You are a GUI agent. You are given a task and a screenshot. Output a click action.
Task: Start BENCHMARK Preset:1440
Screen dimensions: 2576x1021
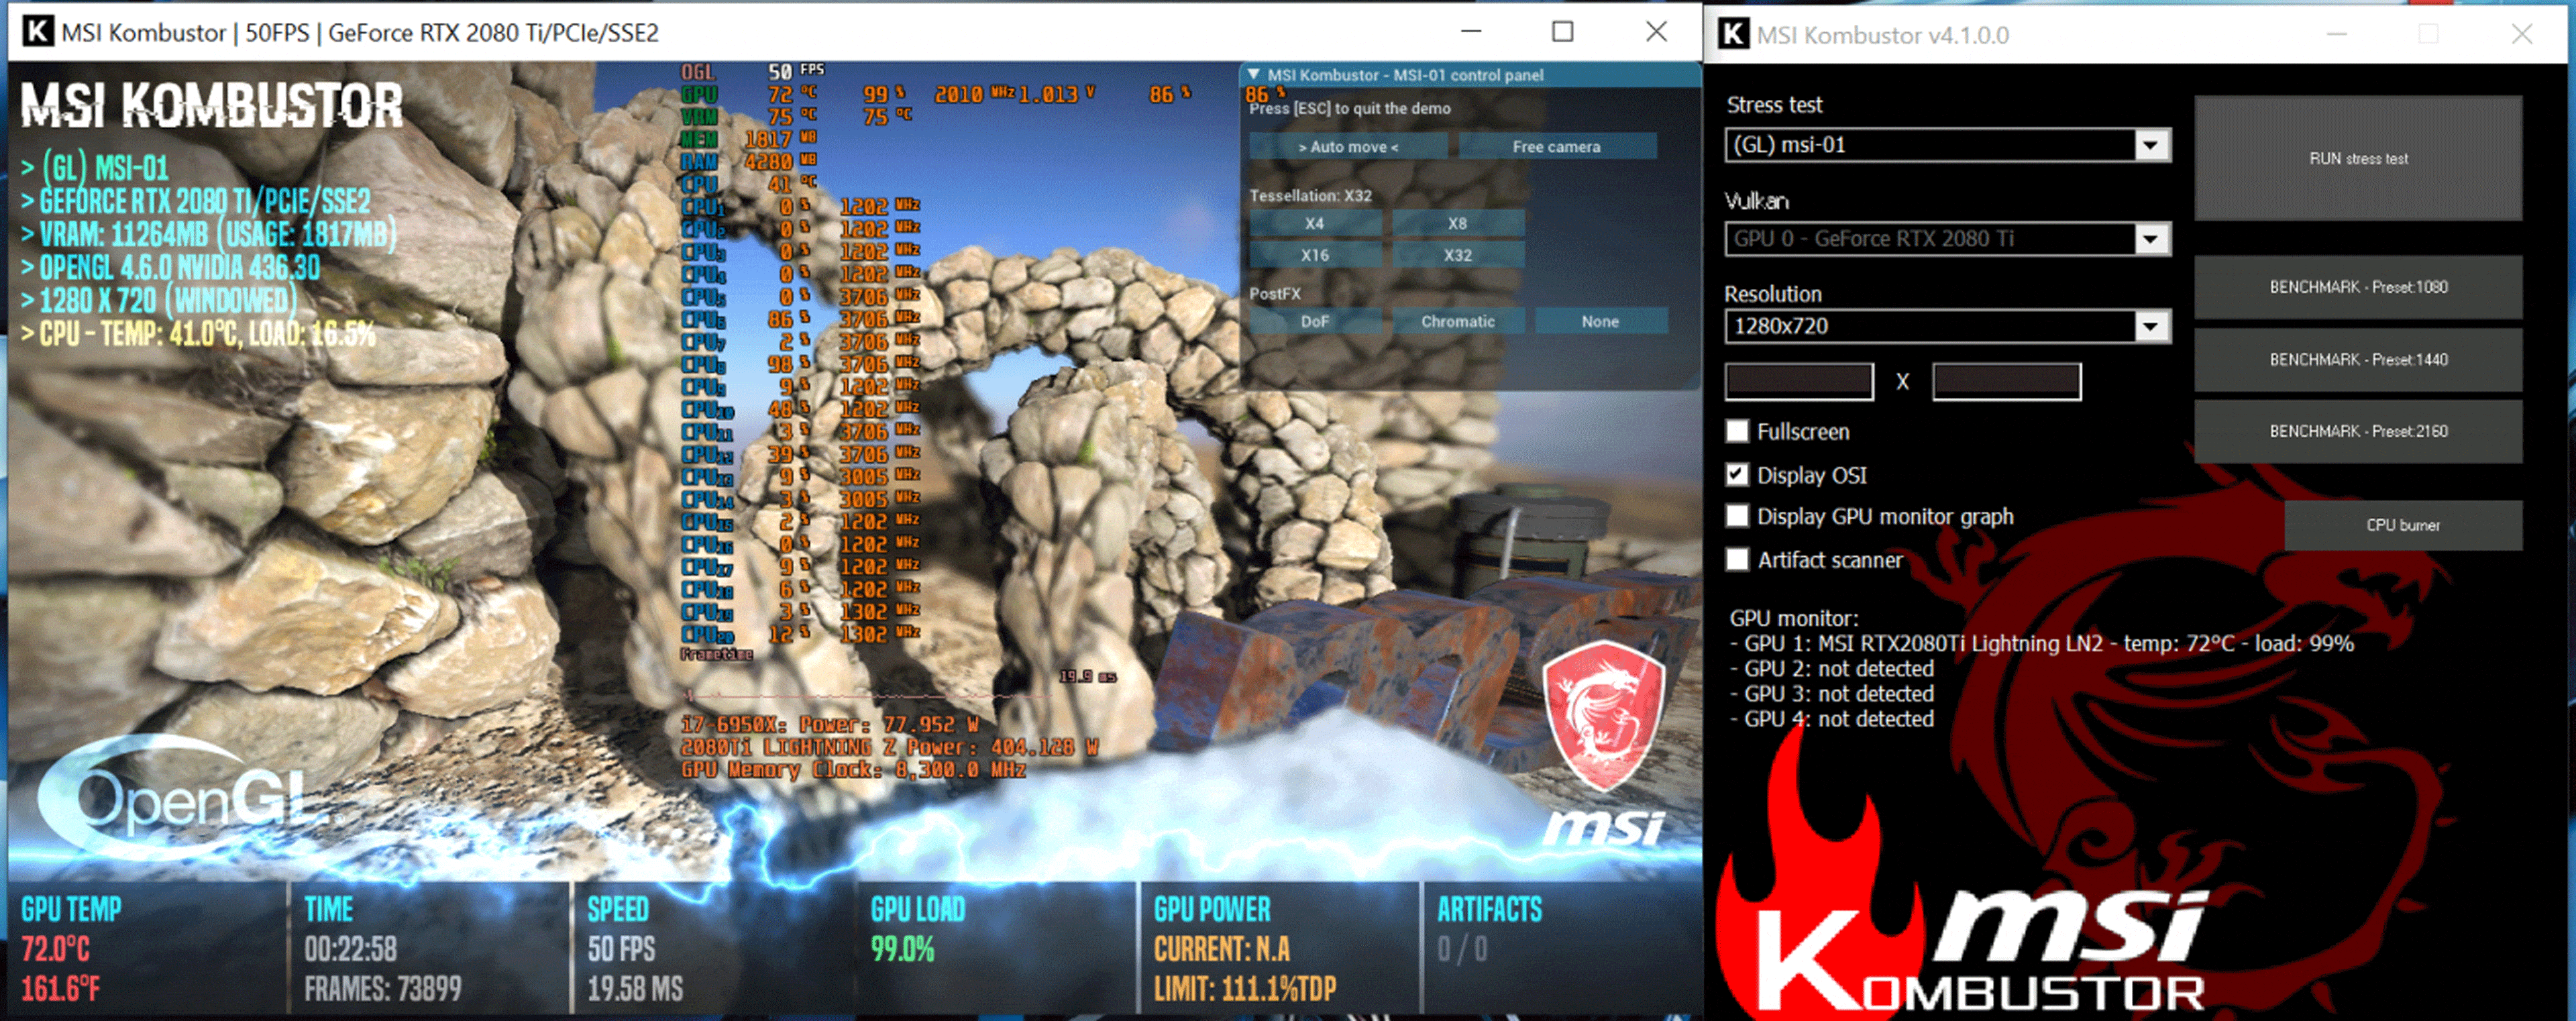pos(2358,360)
